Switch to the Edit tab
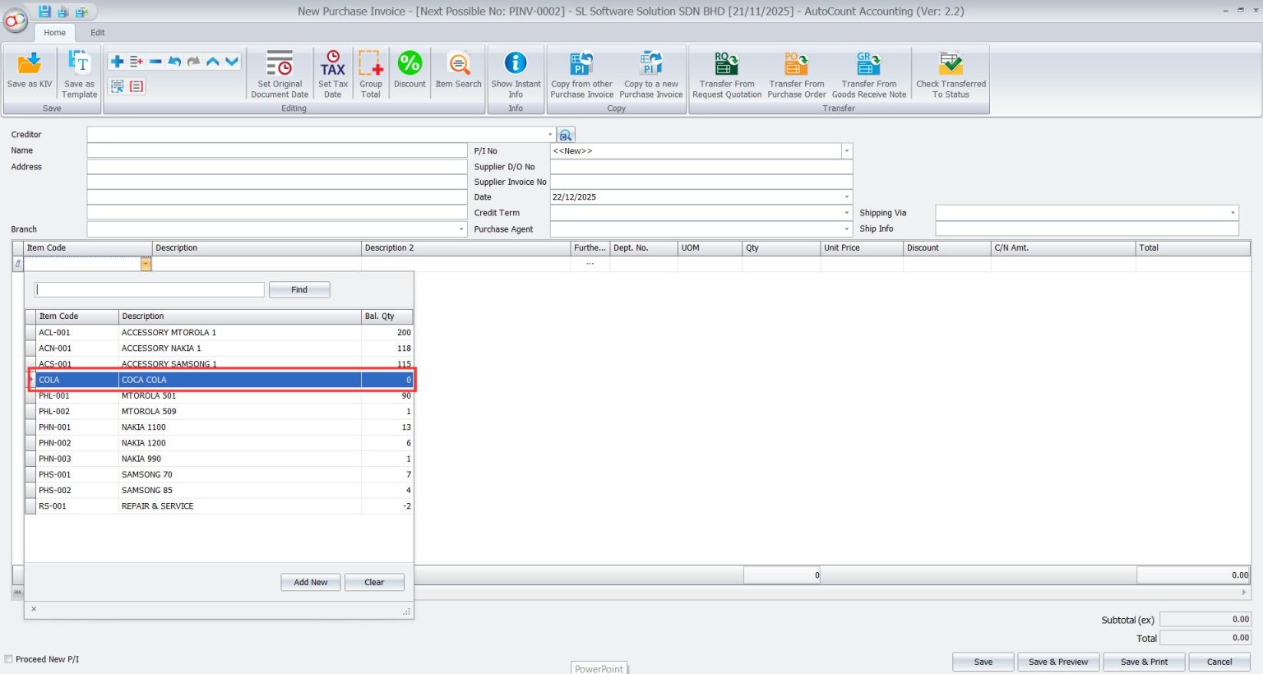This screenshot has height=674, width=1263. point(97,32)
